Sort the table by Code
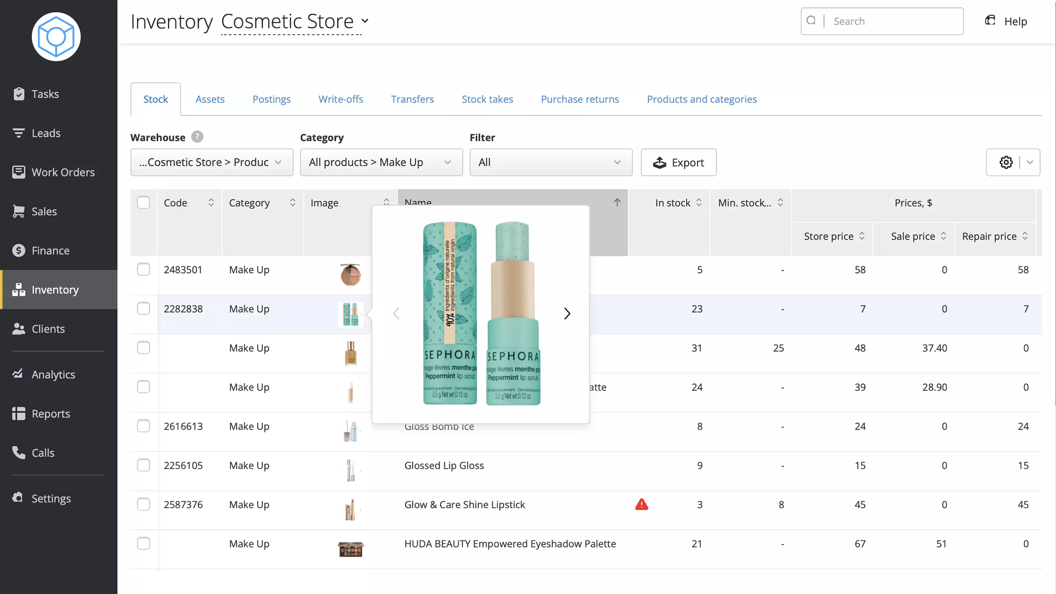The height and width of the screenshot is (594, 1056). pyautogui.click(x=211, y=203)
